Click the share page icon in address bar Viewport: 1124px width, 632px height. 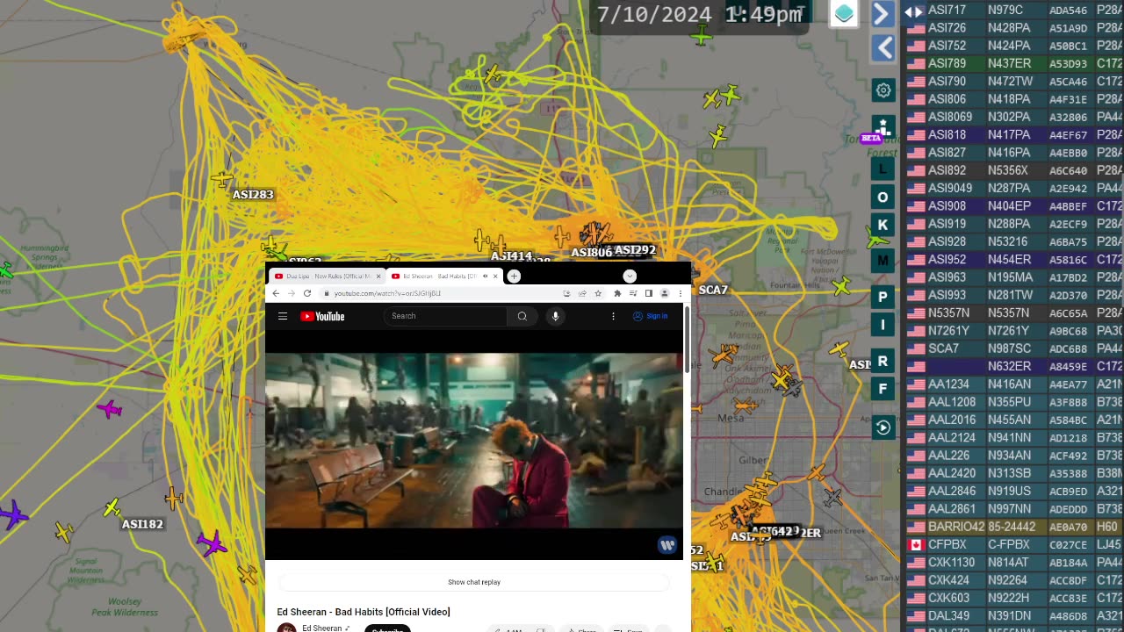(x=582, y=293)
